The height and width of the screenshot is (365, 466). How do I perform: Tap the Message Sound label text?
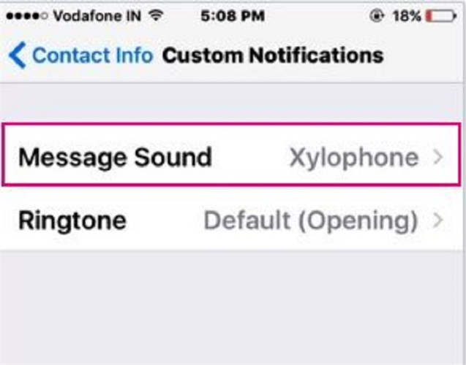tap(115, 158)
